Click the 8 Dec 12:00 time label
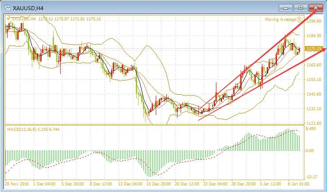This screenshot has height=192, width=327. tap(101, 184)
